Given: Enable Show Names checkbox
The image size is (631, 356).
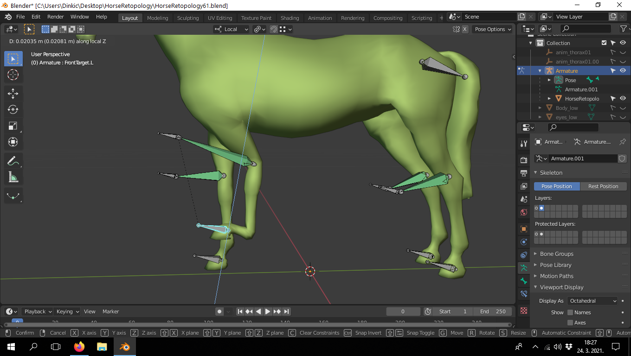Looking at the screenshot, I should 570,312.
